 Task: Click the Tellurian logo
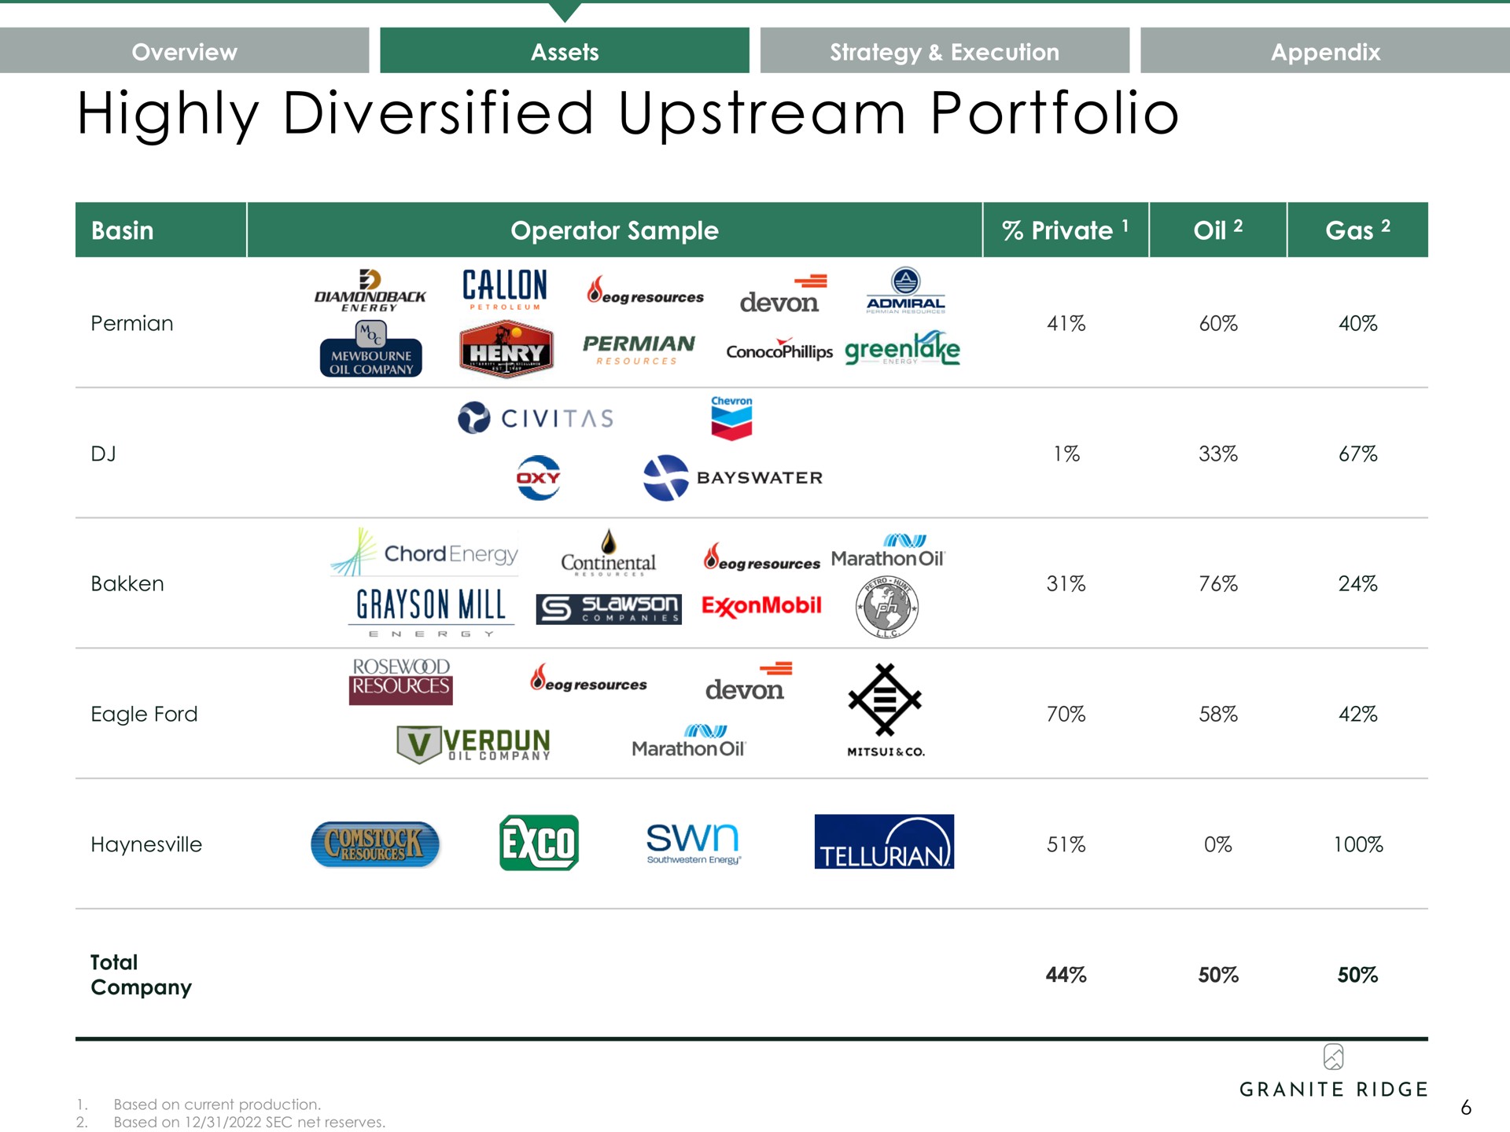[884, 842]
